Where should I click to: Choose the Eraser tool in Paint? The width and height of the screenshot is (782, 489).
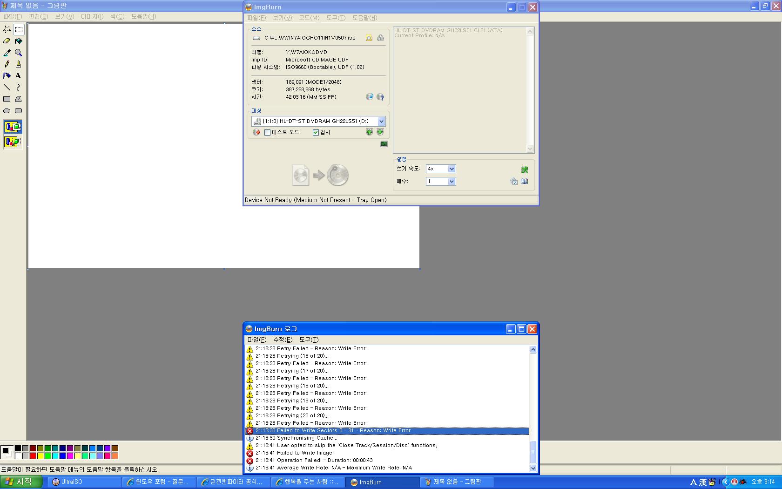pos(7,41)
